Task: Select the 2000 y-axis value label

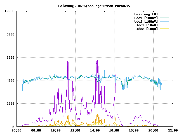Action: (10, 104)
